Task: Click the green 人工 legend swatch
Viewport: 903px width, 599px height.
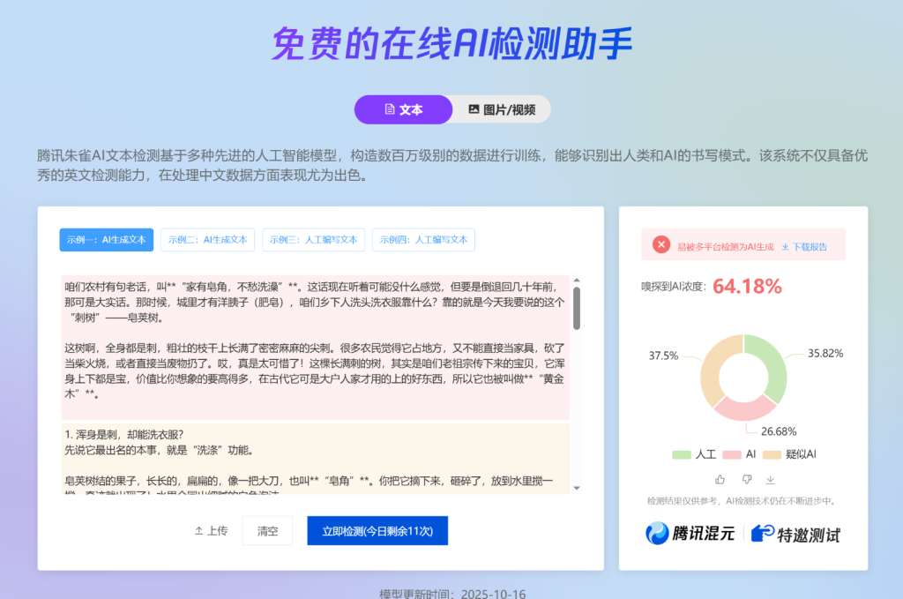Action: (x=682, y=453)
